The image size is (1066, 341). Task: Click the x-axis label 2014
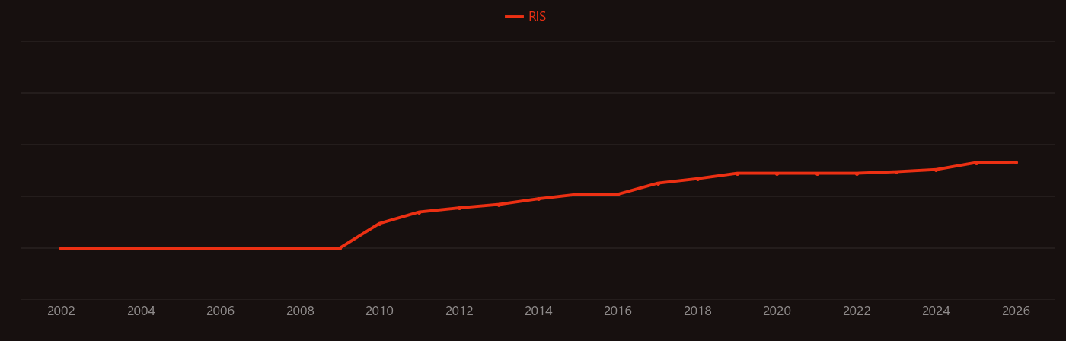(x=538, y=311)
